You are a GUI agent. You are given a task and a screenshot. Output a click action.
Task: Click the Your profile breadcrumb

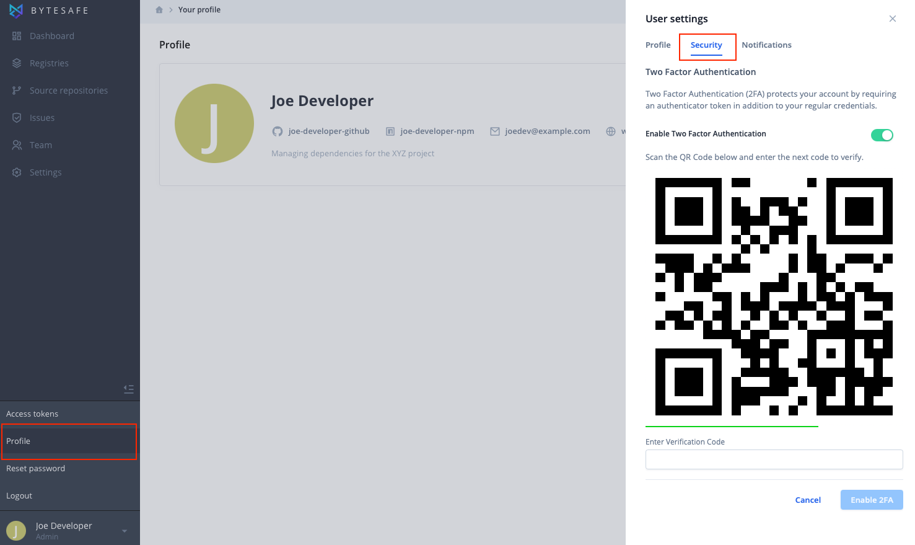pyautogui.click(x=199, y=10)
